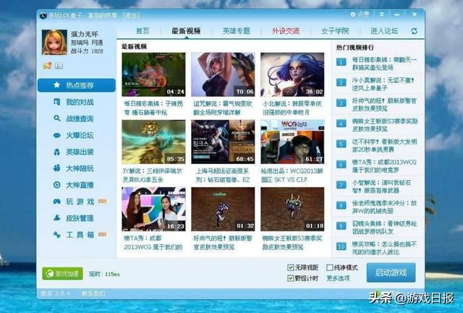Open 玩游戏 controller icon
Viewport: 463px width, 313px height.
pyautogui.click(x=56, y=202)
